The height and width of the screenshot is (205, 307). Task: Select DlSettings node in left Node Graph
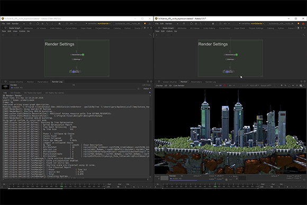tap(77, 59)
